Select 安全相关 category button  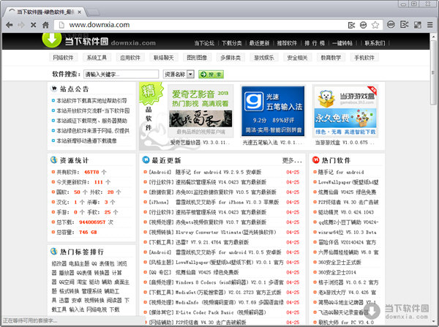[297, 58]
